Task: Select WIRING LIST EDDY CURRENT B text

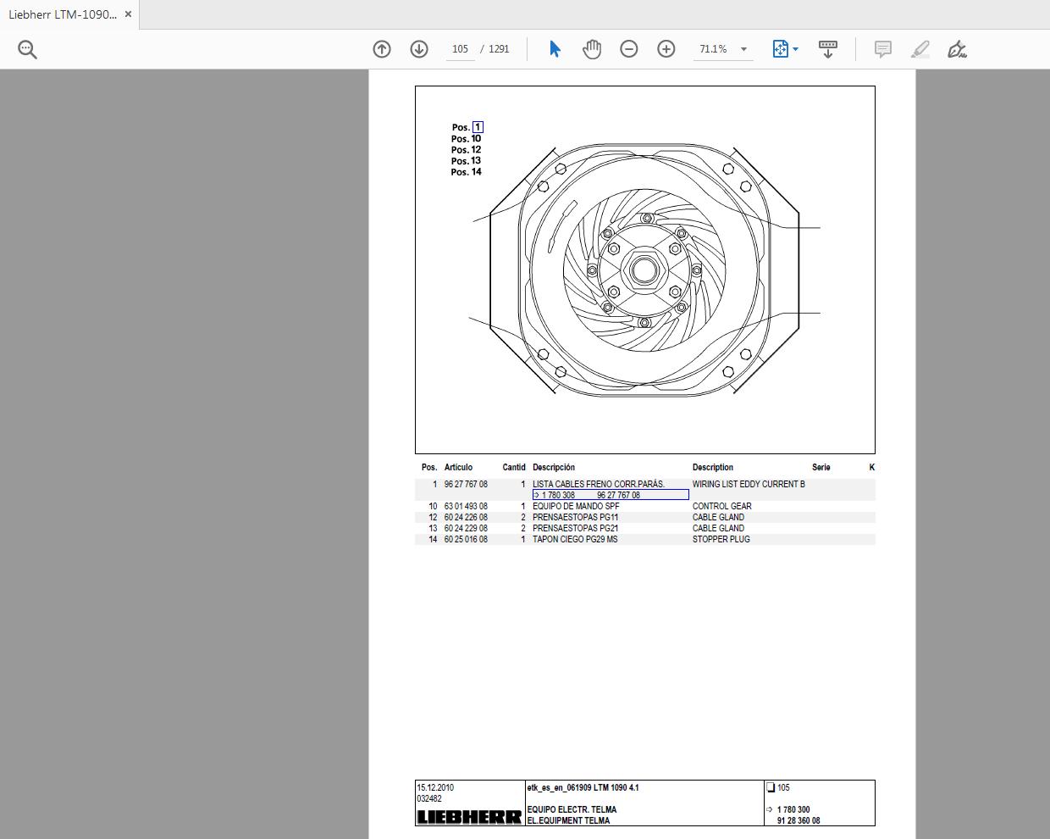Action: point(749,484)
